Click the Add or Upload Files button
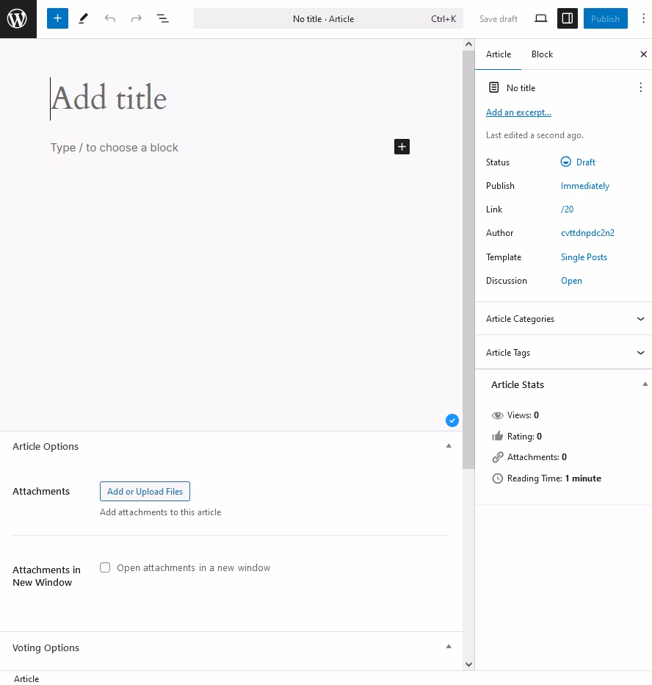Screen dimensions: 652x685 (145, 492)
